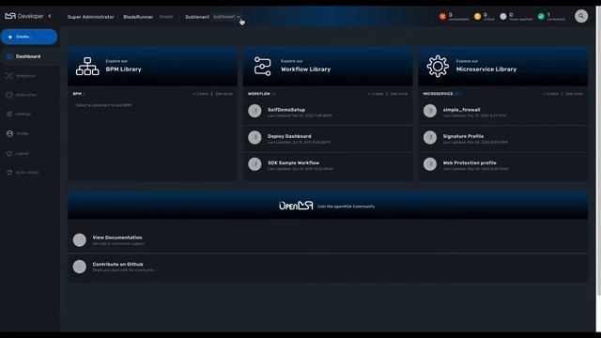
Task: Open the Workflow Library banner title
Action: pyautogui.click(x=305, y=69)
